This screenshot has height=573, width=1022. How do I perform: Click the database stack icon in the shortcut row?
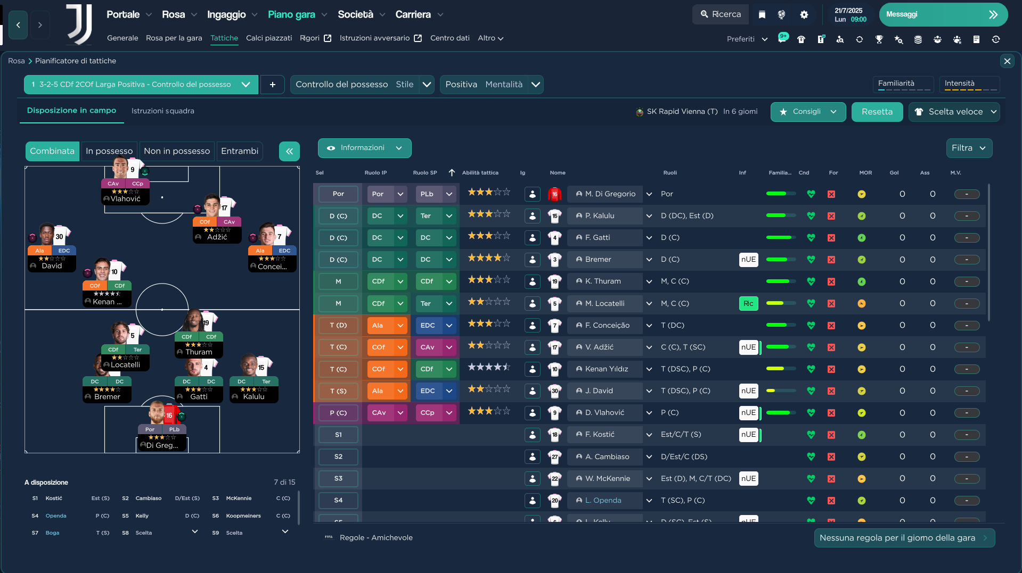918,39
